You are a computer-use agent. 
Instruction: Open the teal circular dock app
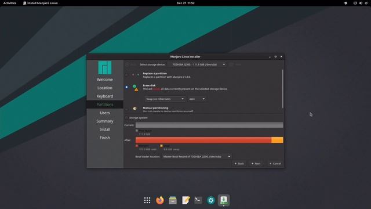click(211, 200)
